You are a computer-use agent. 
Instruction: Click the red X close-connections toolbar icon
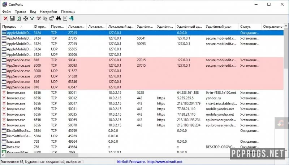pos(6,18)
